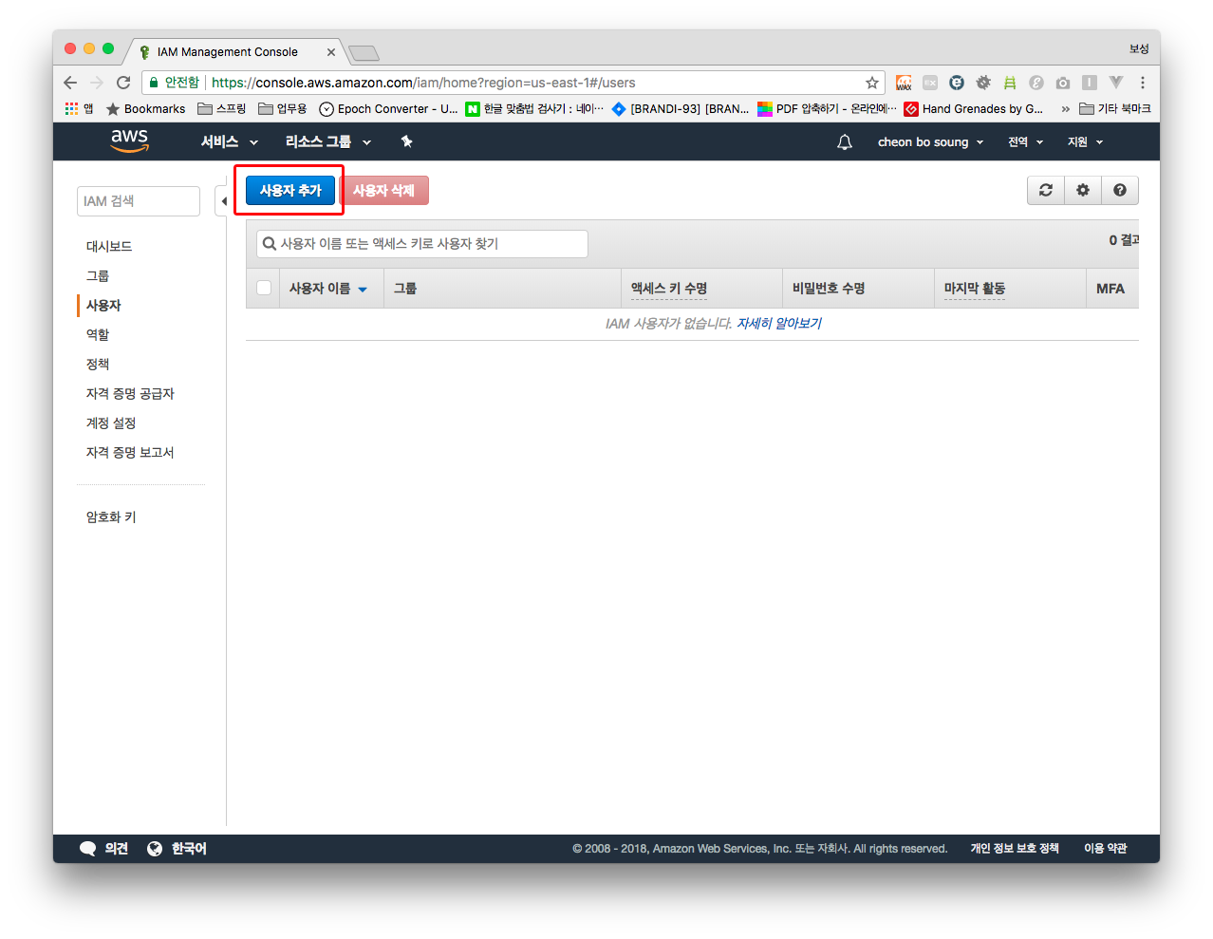Image resolution: width=1213 pixels, height=939 pixels.
Task: Open cheon bo soung account menu
Action: tap(929, 142)
